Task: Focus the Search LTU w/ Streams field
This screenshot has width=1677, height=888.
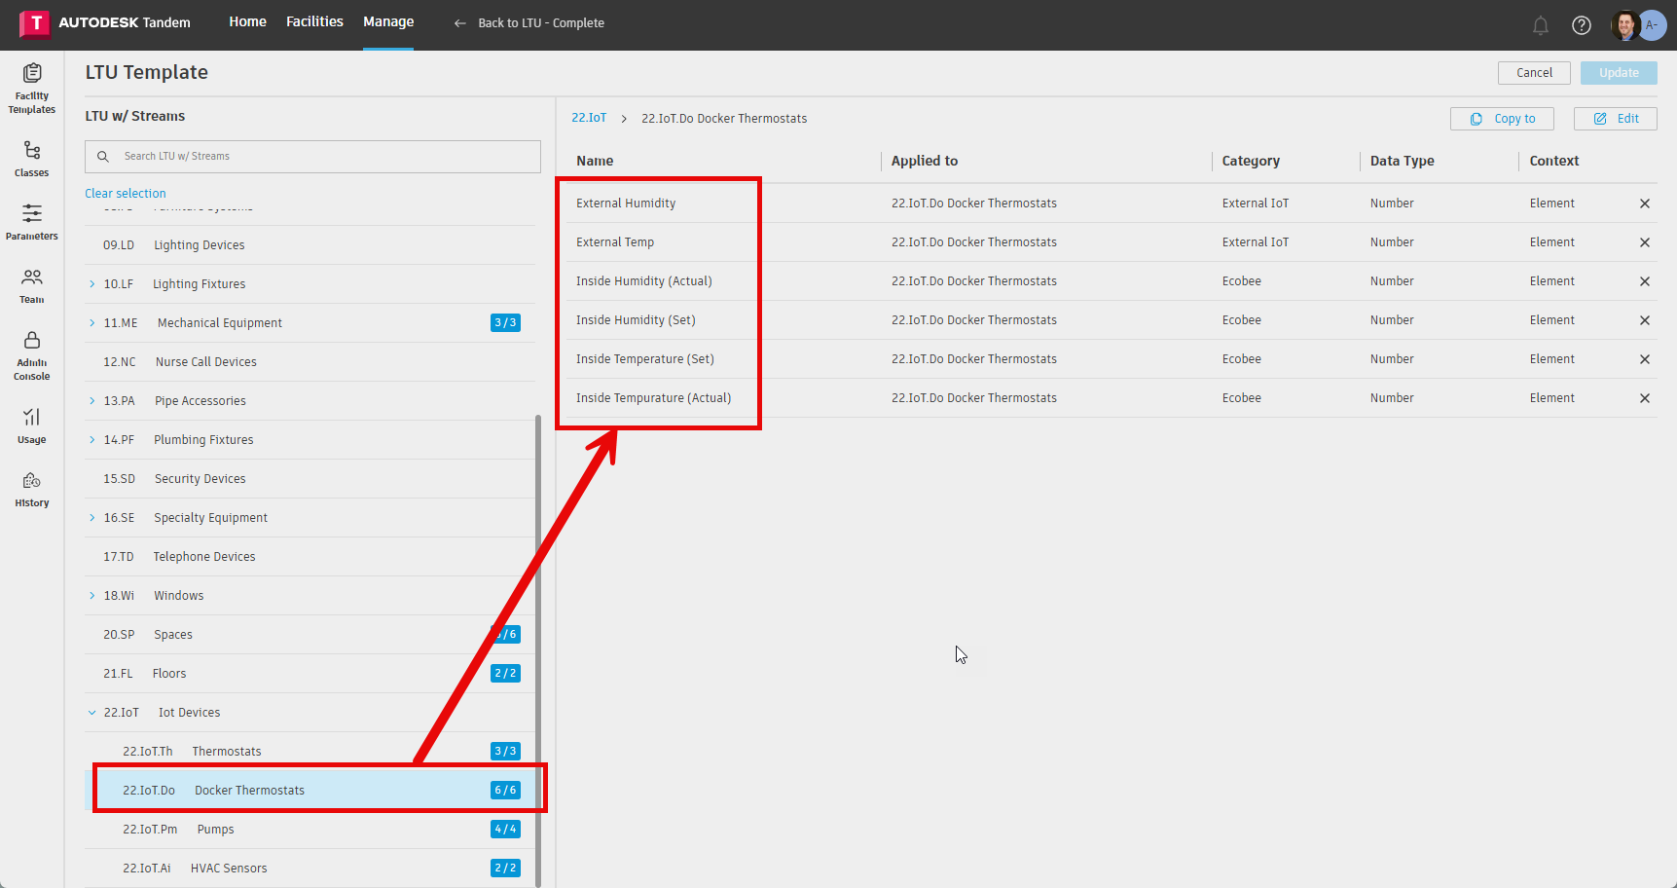Action: click(x=312, y=157)
